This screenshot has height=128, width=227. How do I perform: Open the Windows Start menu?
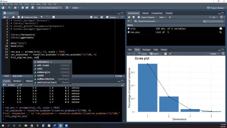(3, 126)
